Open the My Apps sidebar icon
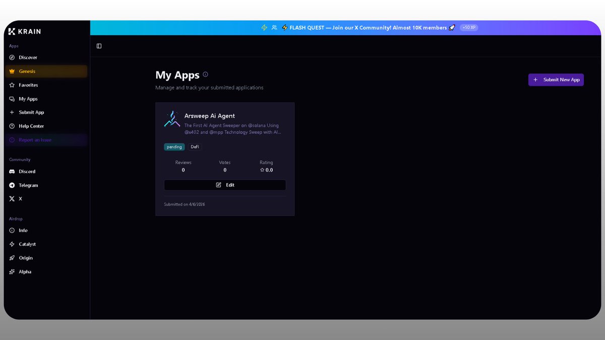The width and height of the screenshot is (605, 340). pyautogui.click(x=12, y=99)
